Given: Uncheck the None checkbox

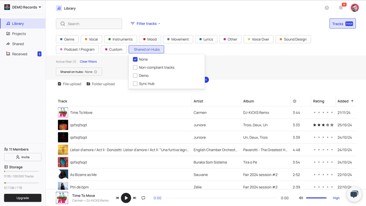Looking at the screenshot, I should coord(135,59).
